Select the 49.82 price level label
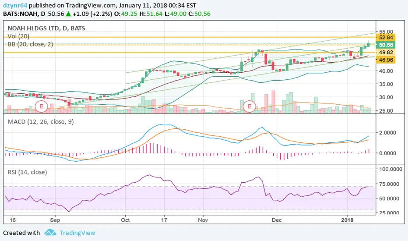Screen dimensions: 408x241 point(386,53)
